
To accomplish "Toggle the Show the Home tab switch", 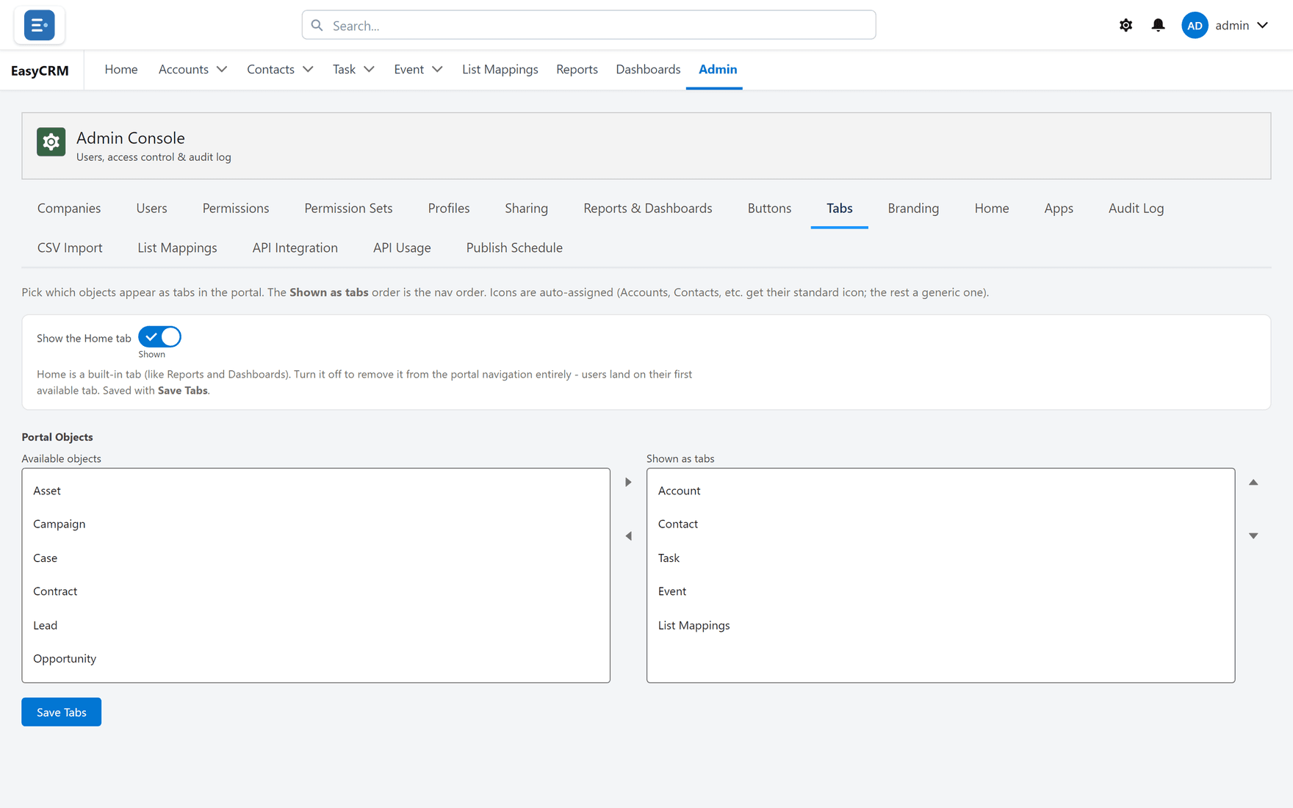I will [159, 336].
